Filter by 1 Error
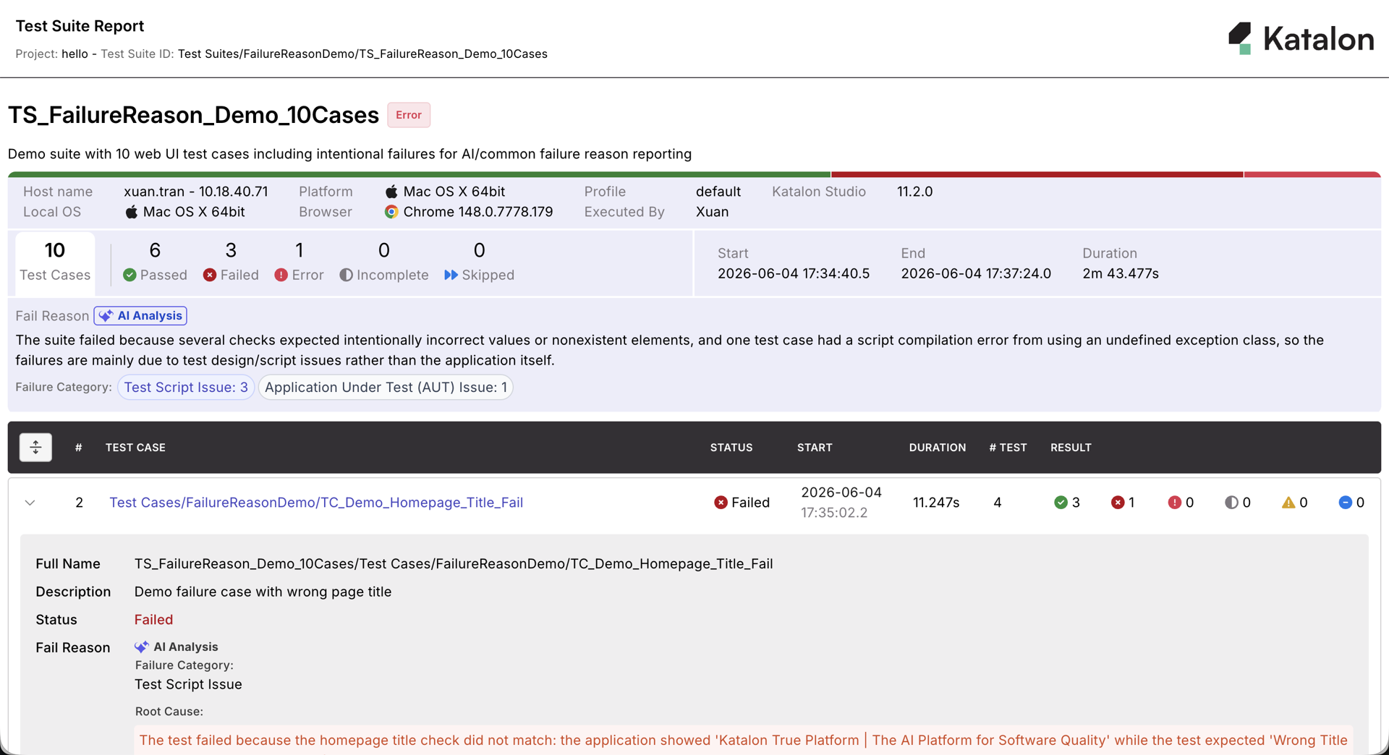The height and width of the screenshot is (755, 1389). [299, 262]
